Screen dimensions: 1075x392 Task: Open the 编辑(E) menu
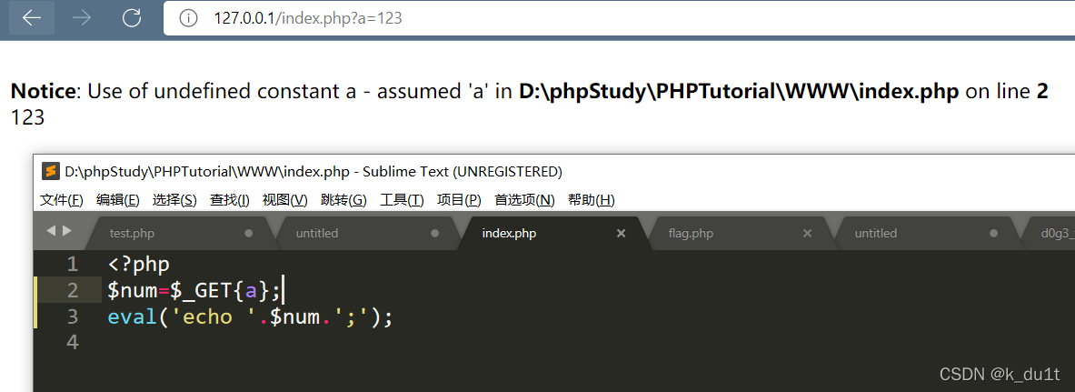[118, 200]
